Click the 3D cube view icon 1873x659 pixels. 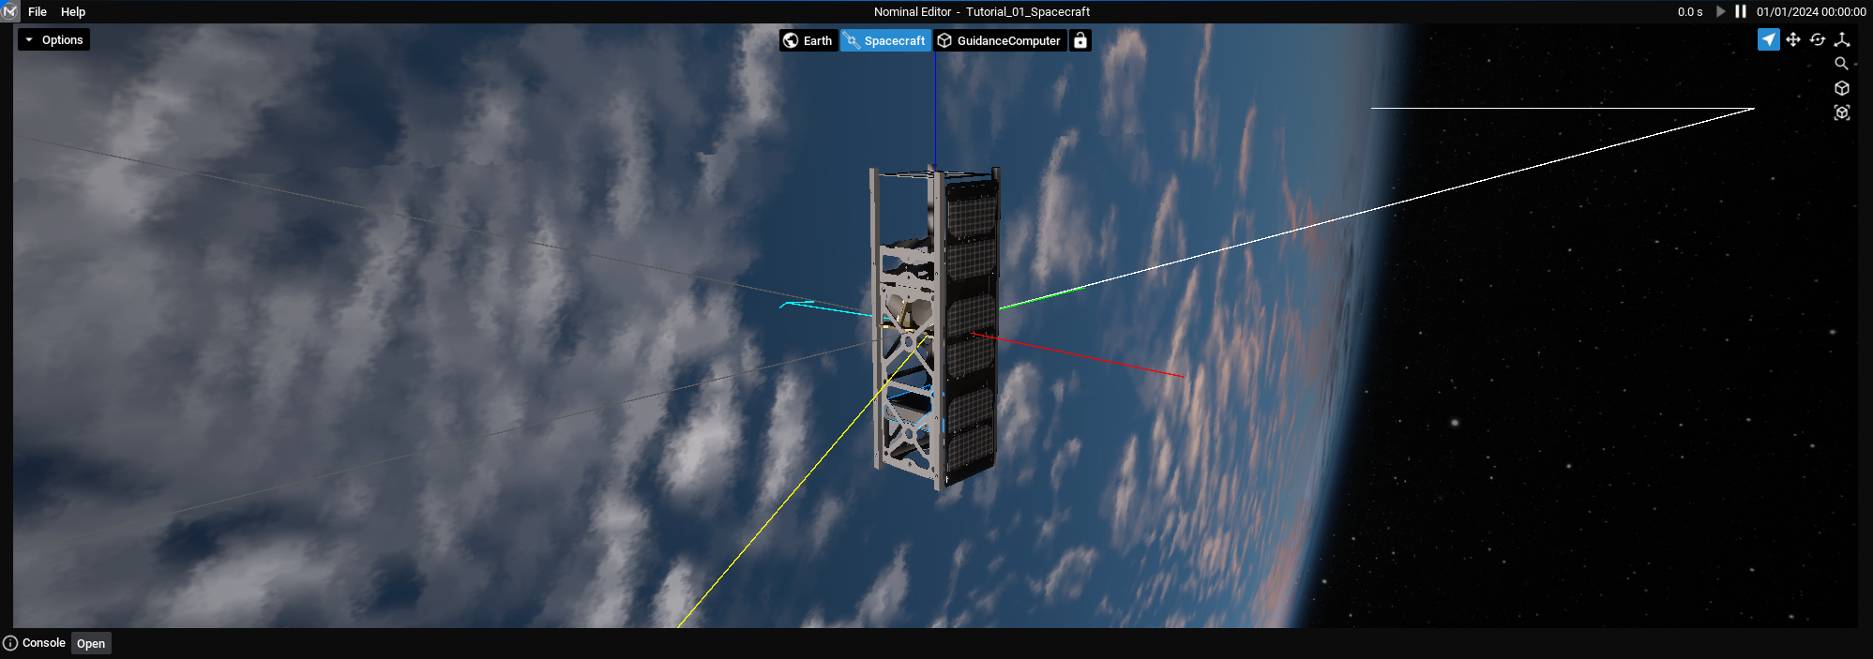(1841, 88)
